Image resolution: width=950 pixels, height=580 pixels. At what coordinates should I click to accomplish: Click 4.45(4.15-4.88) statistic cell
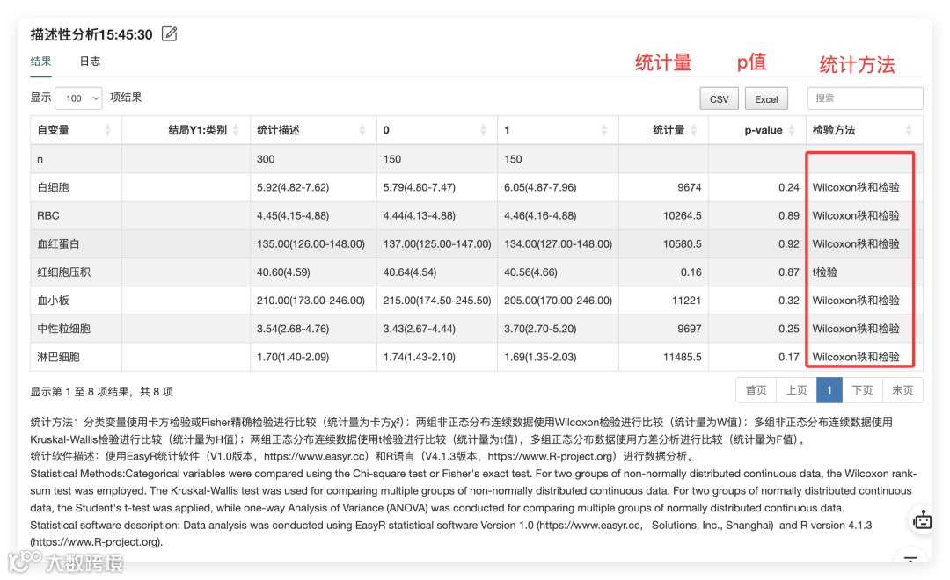[293, 215]
